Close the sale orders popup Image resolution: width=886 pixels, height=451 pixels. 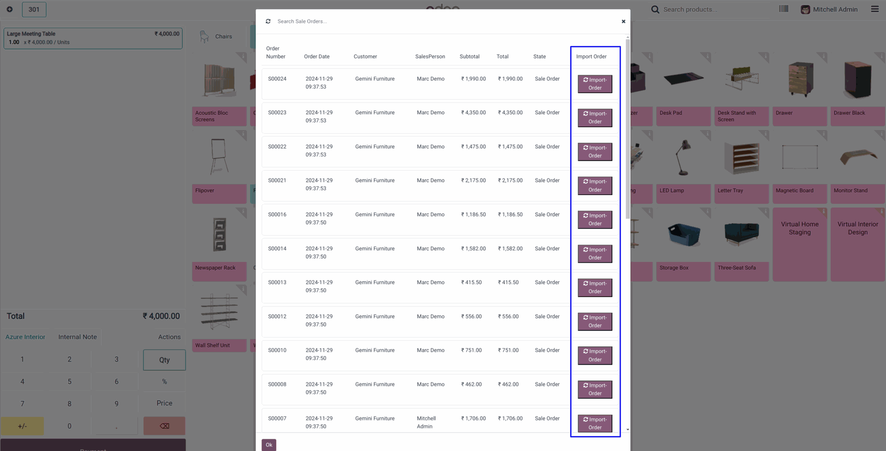pyautogui.click(x=623, y=21)
